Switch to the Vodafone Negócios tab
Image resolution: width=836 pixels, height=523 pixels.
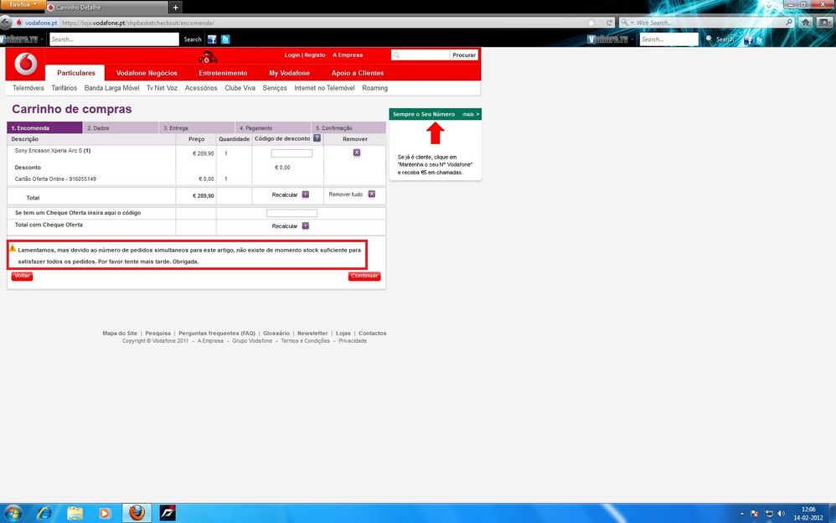147,73
